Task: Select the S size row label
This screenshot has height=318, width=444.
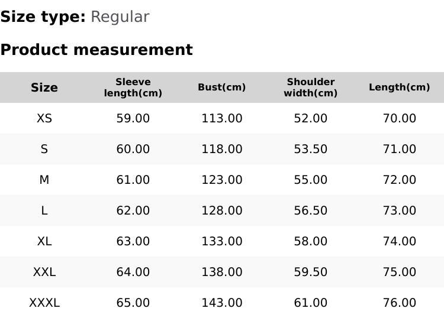Action: [x=44, y=149]
